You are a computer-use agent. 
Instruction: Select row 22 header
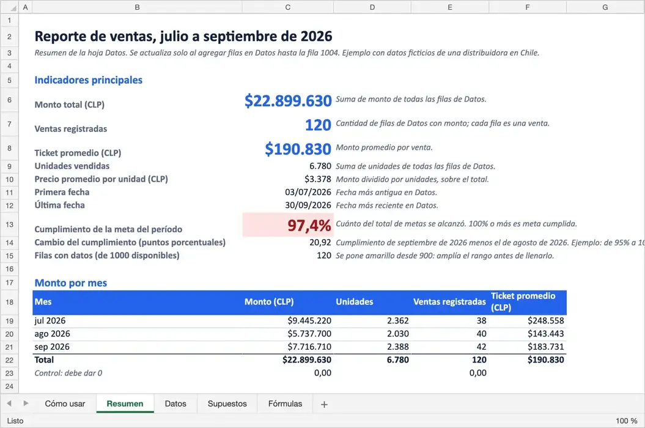click(x=9, y=360)
